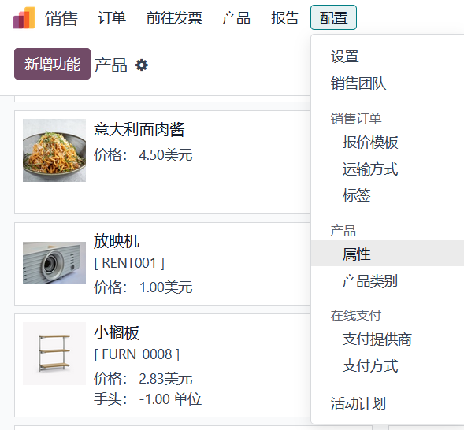The image size is (464, 430).
Task: Open the 产品 top menu
Action: (236, 18)
